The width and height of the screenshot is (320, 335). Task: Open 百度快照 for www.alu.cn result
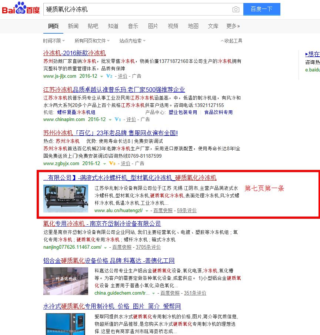(163, 211)
